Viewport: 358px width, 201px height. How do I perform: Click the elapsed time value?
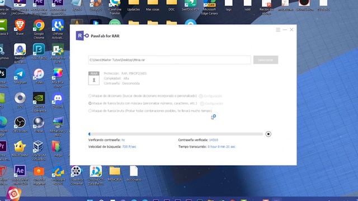click(x=222, y=147)
